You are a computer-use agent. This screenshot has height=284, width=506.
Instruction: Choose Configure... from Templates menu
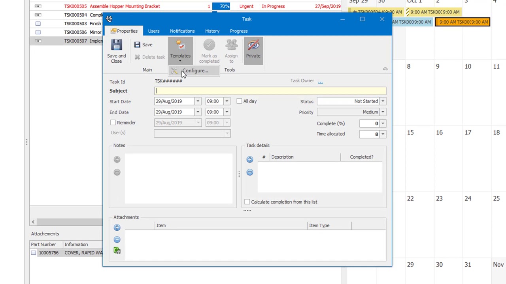tap(194, 71)
